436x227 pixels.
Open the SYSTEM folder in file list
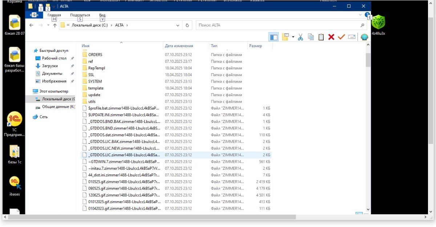[95, 82]
